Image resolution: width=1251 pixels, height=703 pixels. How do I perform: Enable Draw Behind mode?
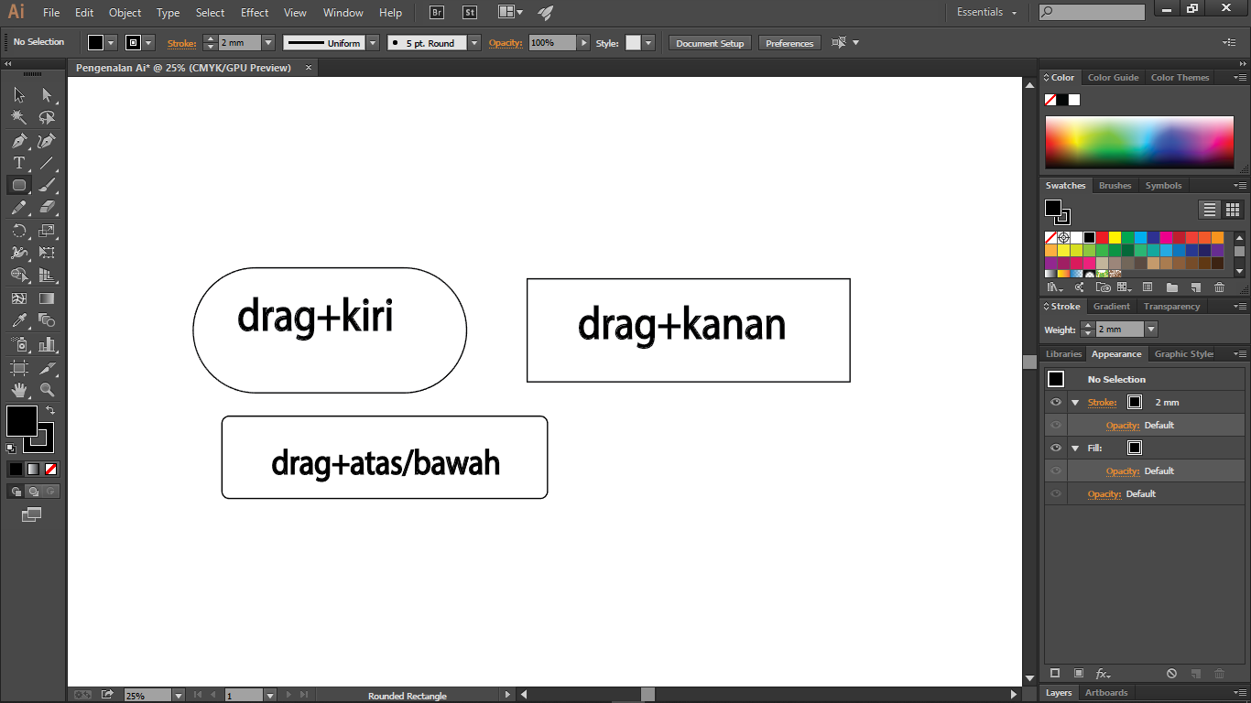tap(34, 491)
